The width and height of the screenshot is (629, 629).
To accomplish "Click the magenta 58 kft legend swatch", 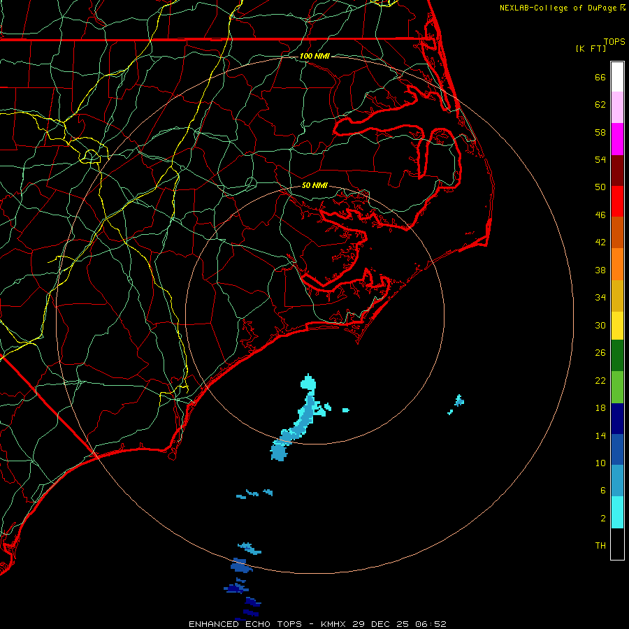I will coord(617,139).
